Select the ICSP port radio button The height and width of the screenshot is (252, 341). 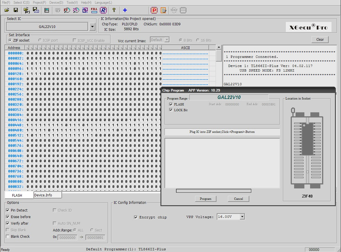click(39, 40)
